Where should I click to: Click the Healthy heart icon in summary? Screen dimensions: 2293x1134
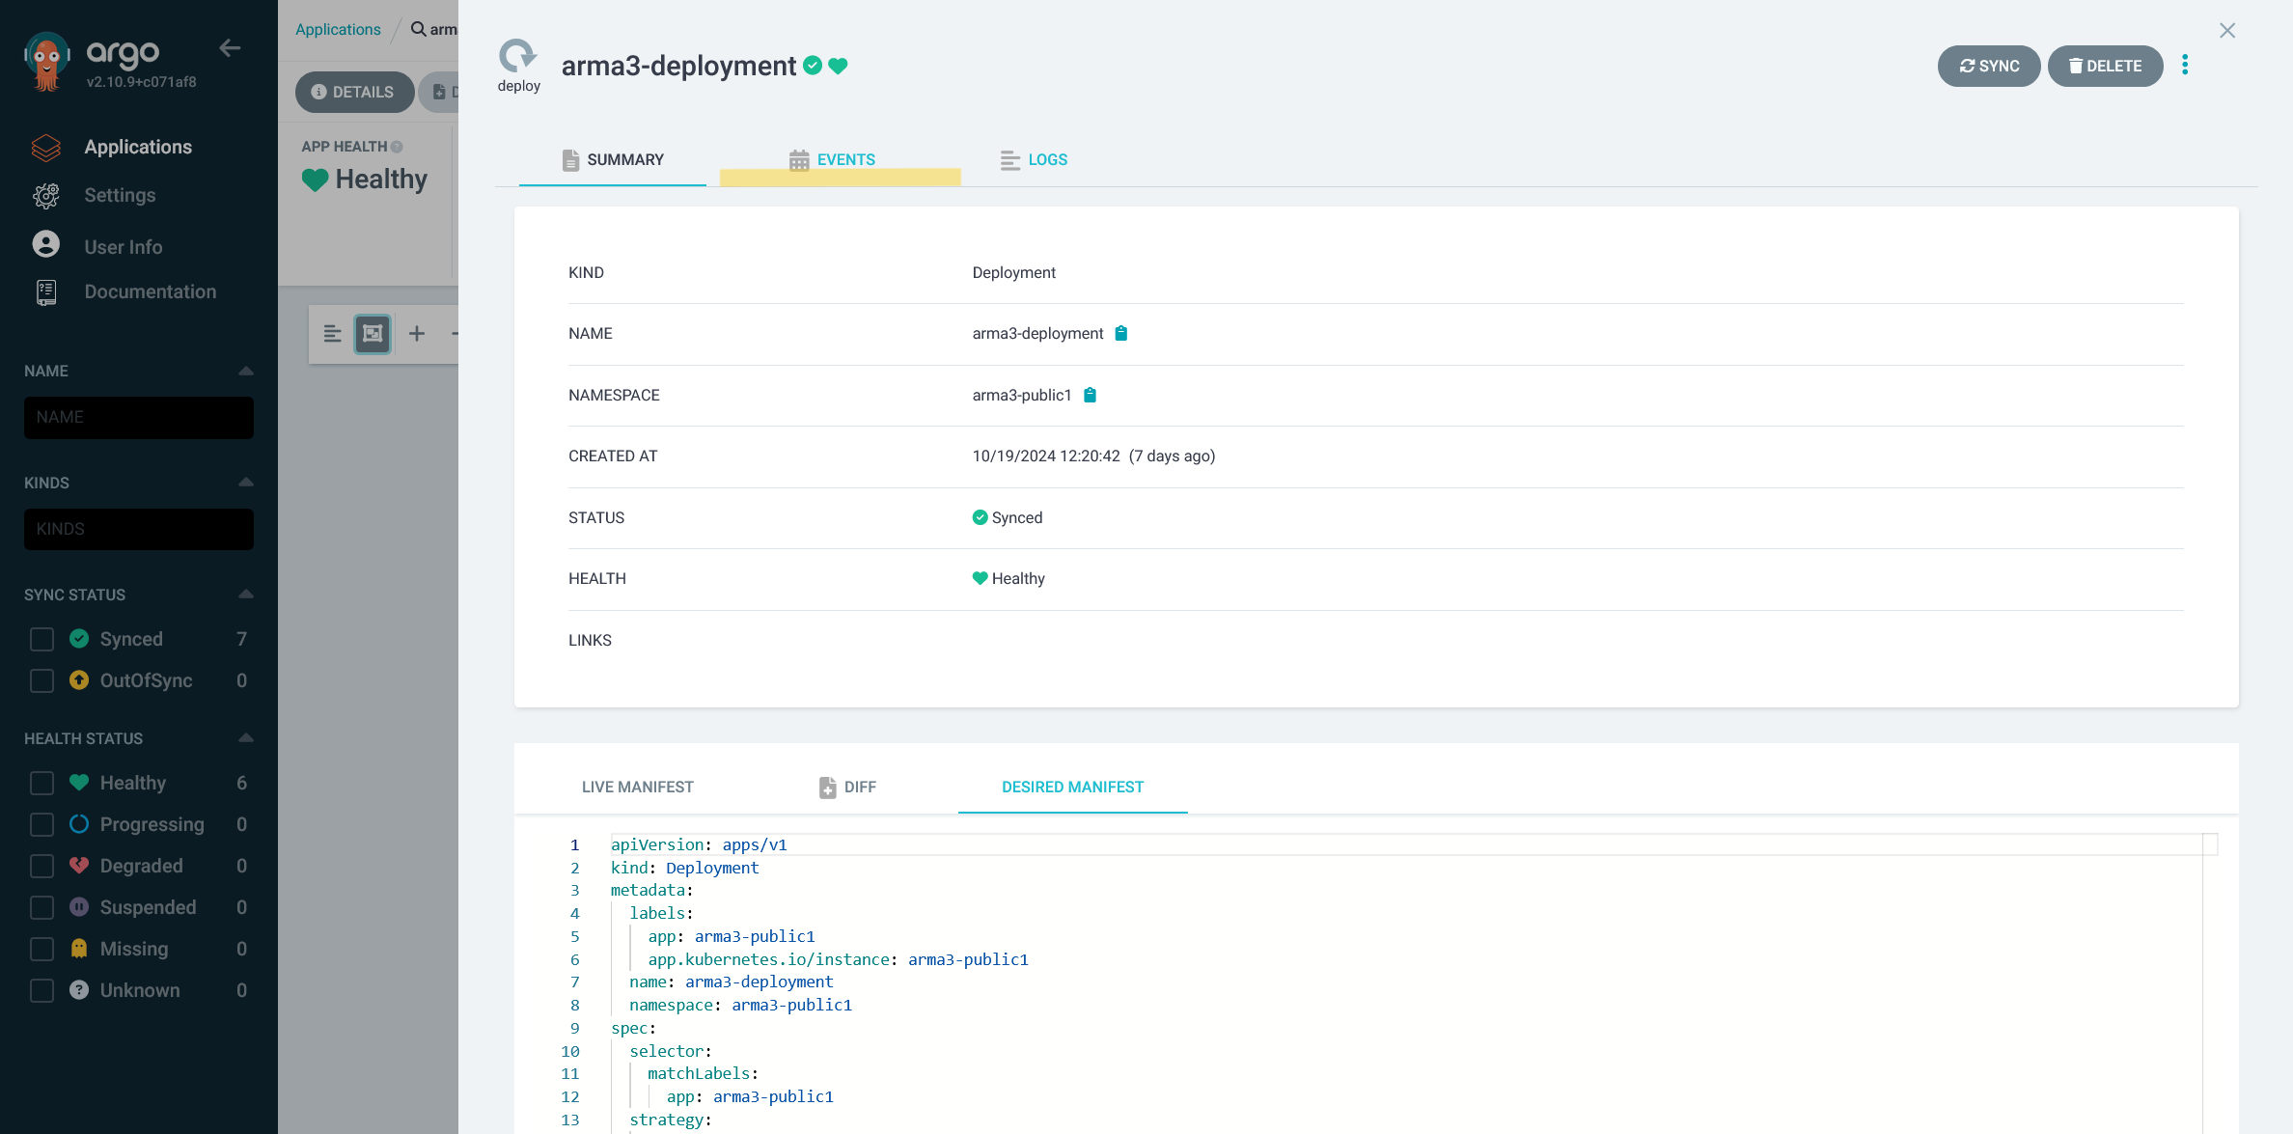(980, 578)
